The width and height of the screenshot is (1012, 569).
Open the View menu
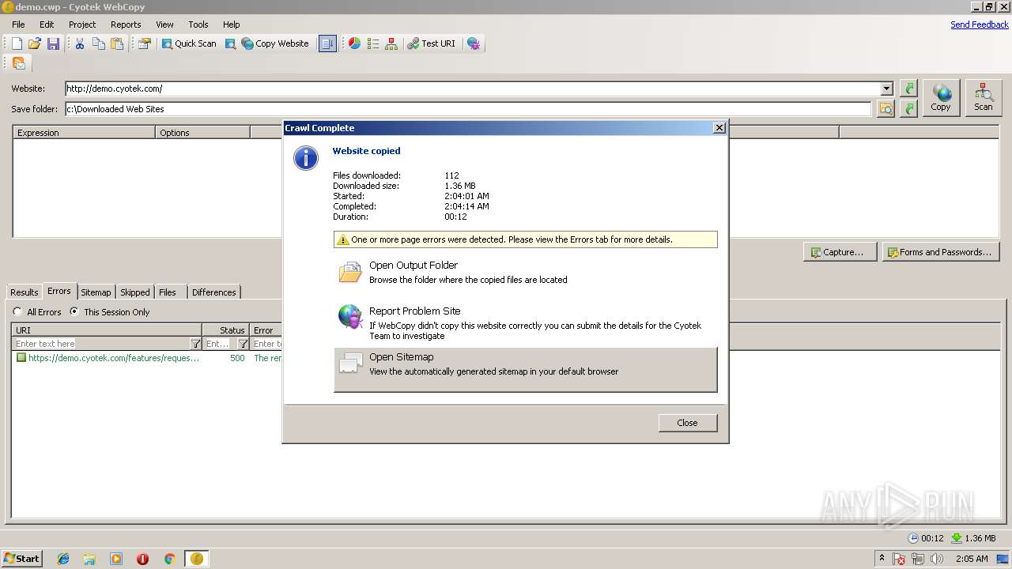164,24
